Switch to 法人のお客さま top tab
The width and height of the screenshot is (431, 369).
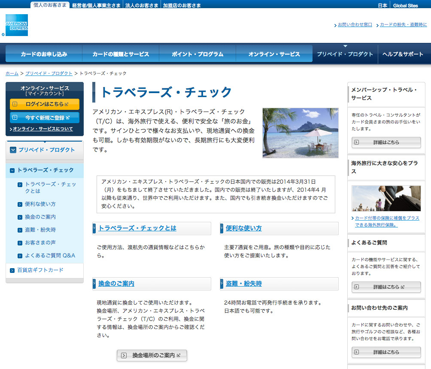142,6
